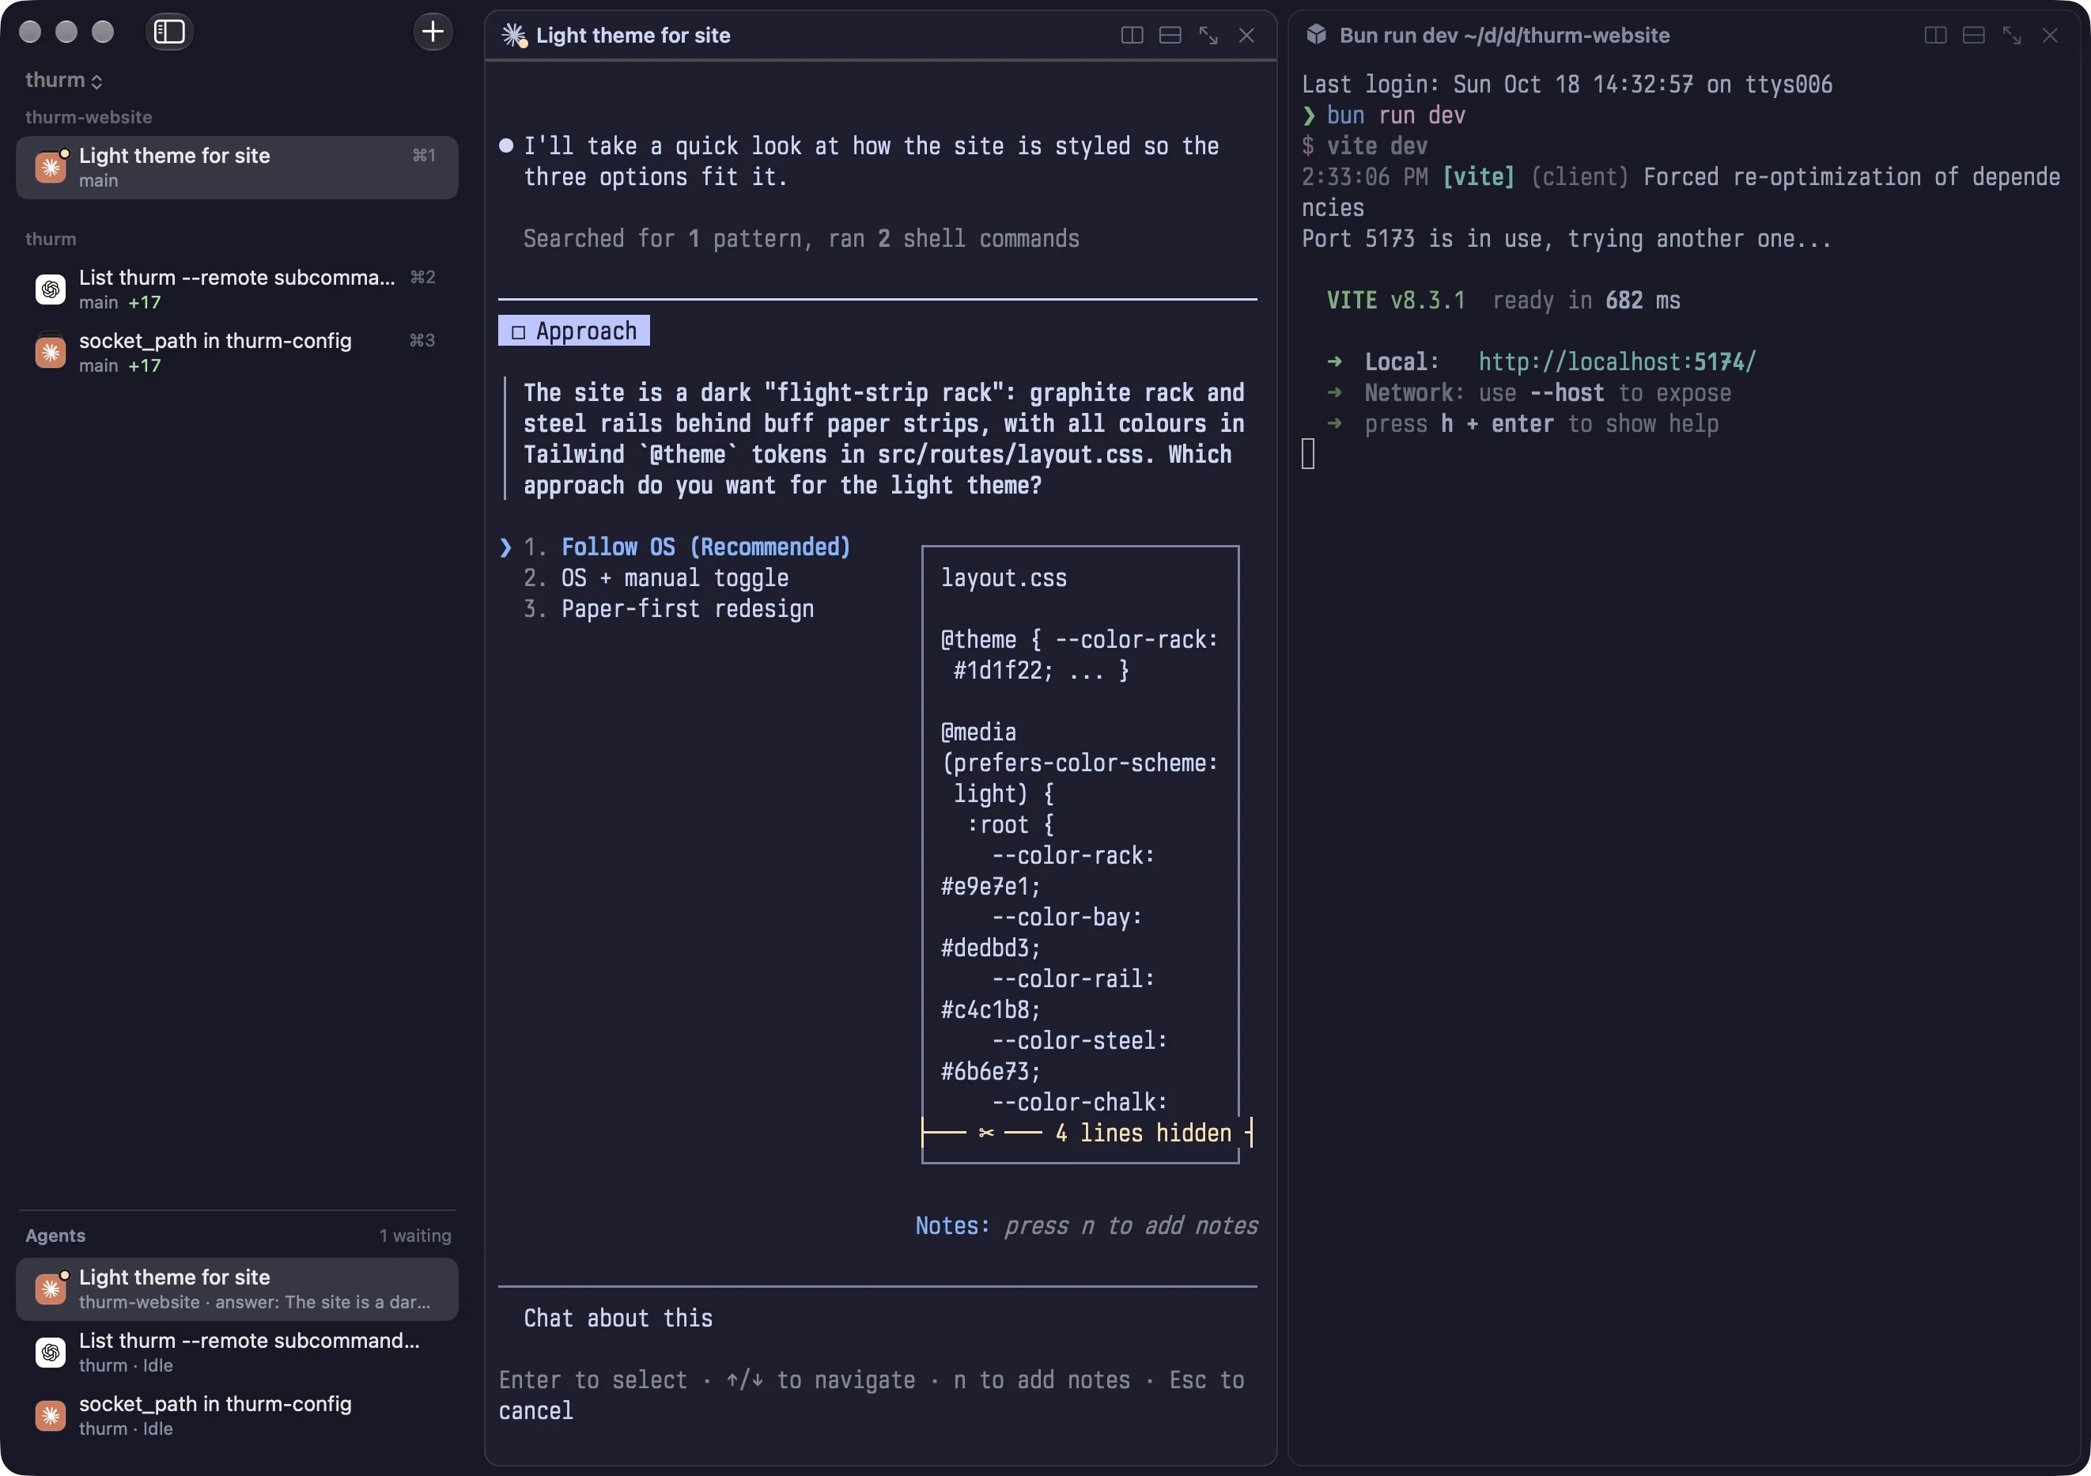Click the Approach checkbox label
Screen dimensions: 2091x1476
point(573,331)
